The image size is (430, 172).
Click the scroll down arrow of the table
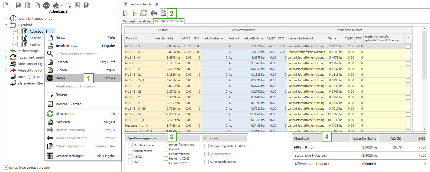click(425, 129)
